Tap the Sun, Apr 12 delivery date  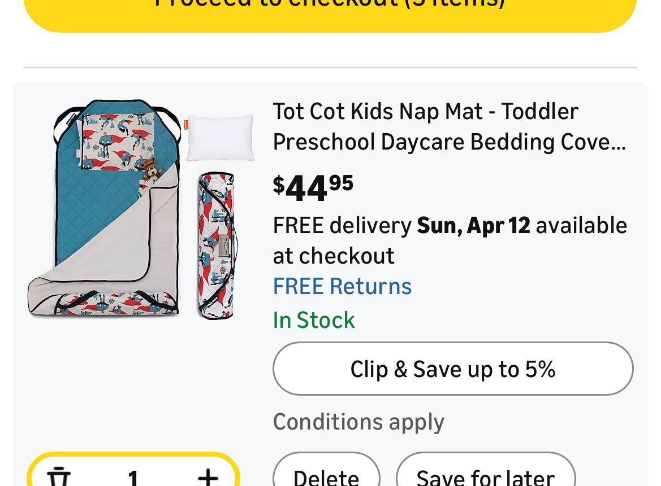tap(473, 226)
